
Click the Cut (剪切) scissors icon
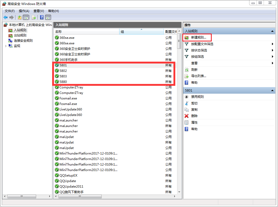coord(187,103)
